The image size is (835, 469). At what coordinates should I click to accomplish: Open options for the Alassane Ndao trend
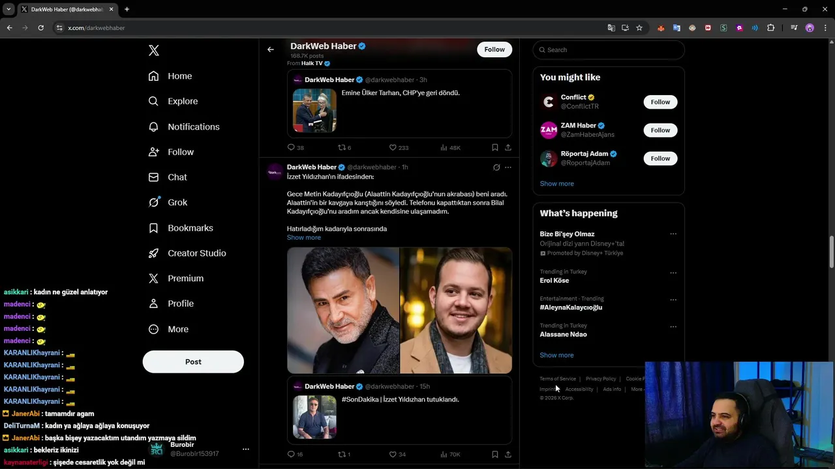(673, 327)
